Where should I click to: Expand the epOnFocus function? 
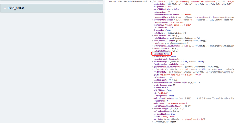coord(152,43)
